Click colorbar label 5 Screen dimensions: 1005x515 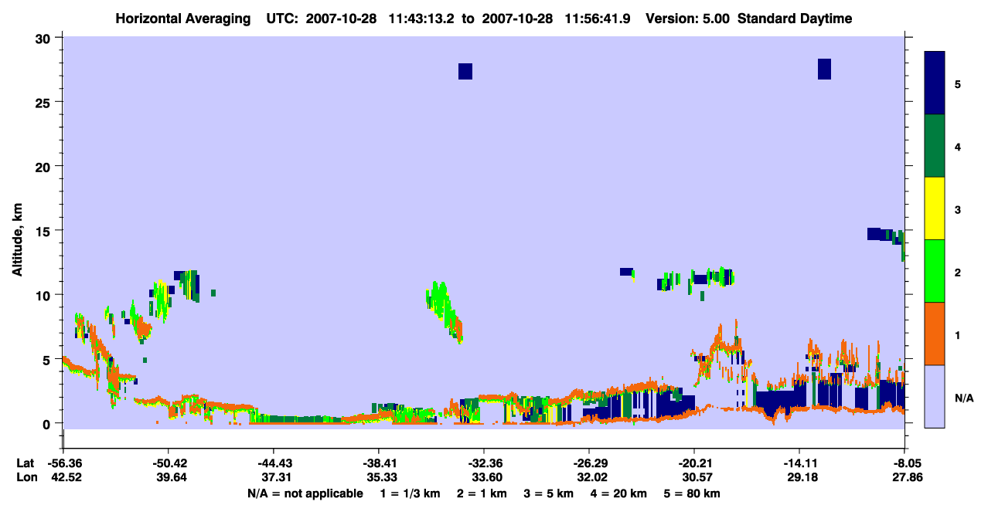tap(958, 83)
